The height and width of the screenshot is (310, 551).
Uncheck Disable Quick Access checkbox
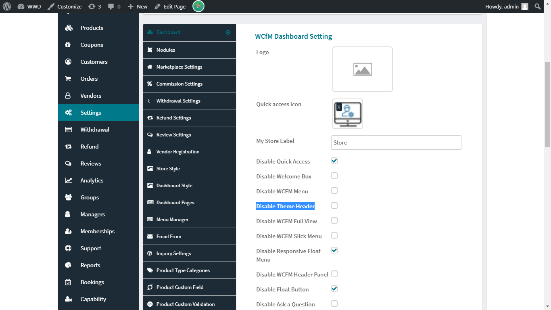coord(334,161)
